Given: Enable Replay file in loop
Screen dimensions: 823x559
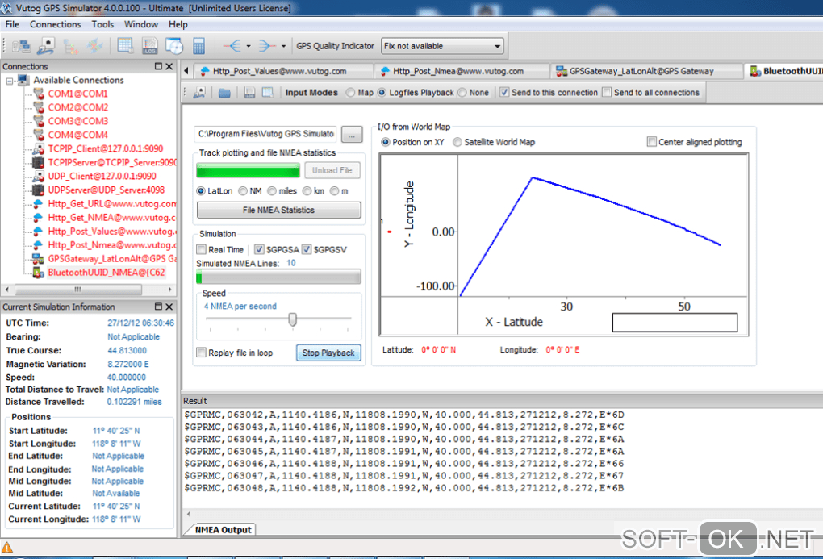Looking at the screenshot, I should coord(201,353).
